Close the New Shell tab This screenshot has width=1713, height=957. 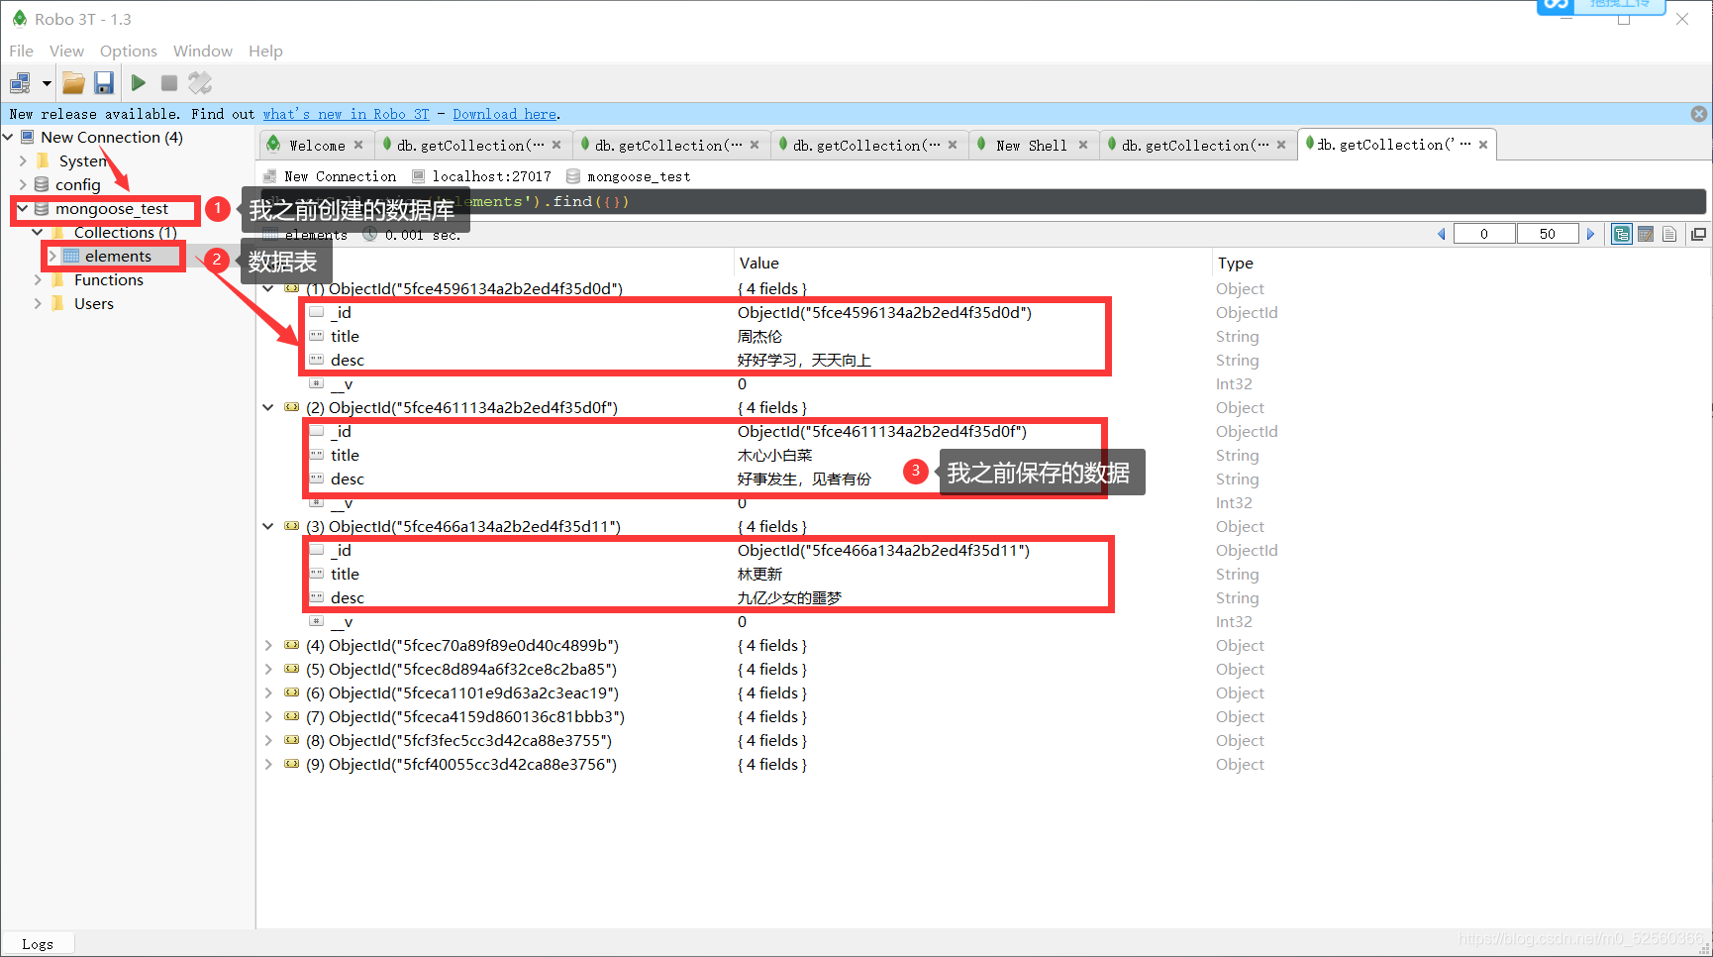(x=1083, y=145)
